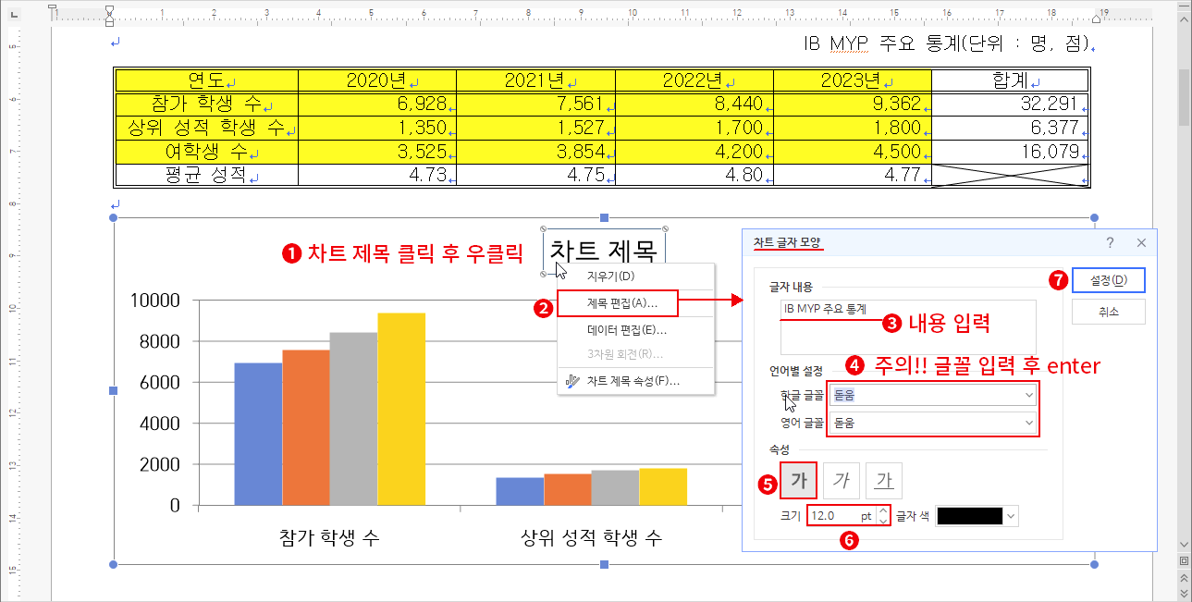
Task: Apply italic style with the slanted 가 icon
Action: [842, 480]
